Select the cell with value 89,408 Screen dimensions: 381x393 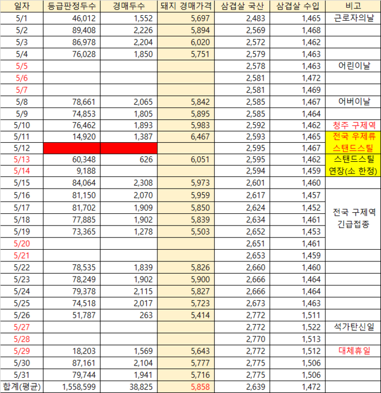tap(72, 30)
